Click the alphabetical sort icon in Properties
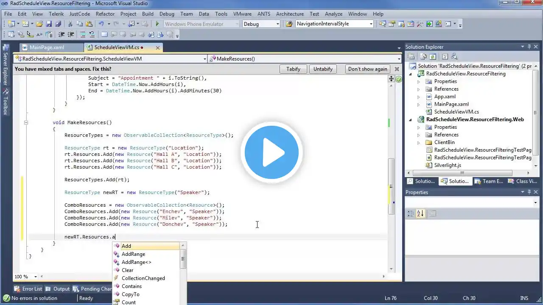The width and height of the screenshot is (543, 305). pyautogui.click(x=420, y=213)
